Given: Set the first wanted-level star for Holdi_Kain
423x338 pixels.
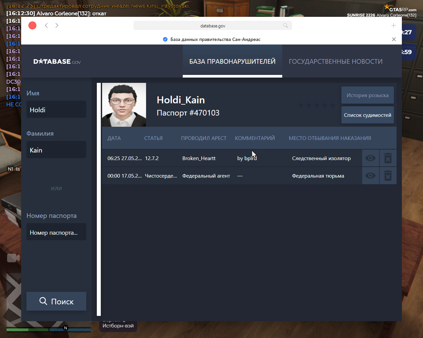Looking at the screenshot, I should click(x=301, y=105).
